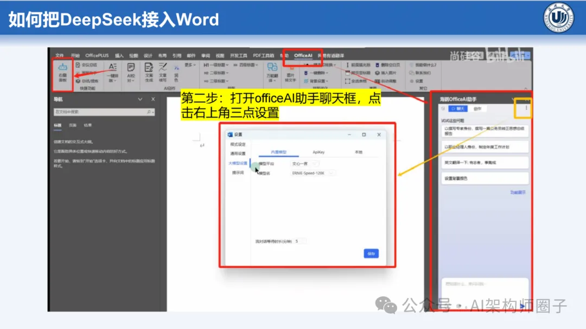
Task: Open the 模型平台 combo box showing 文心一言
Action: point(304,164)
